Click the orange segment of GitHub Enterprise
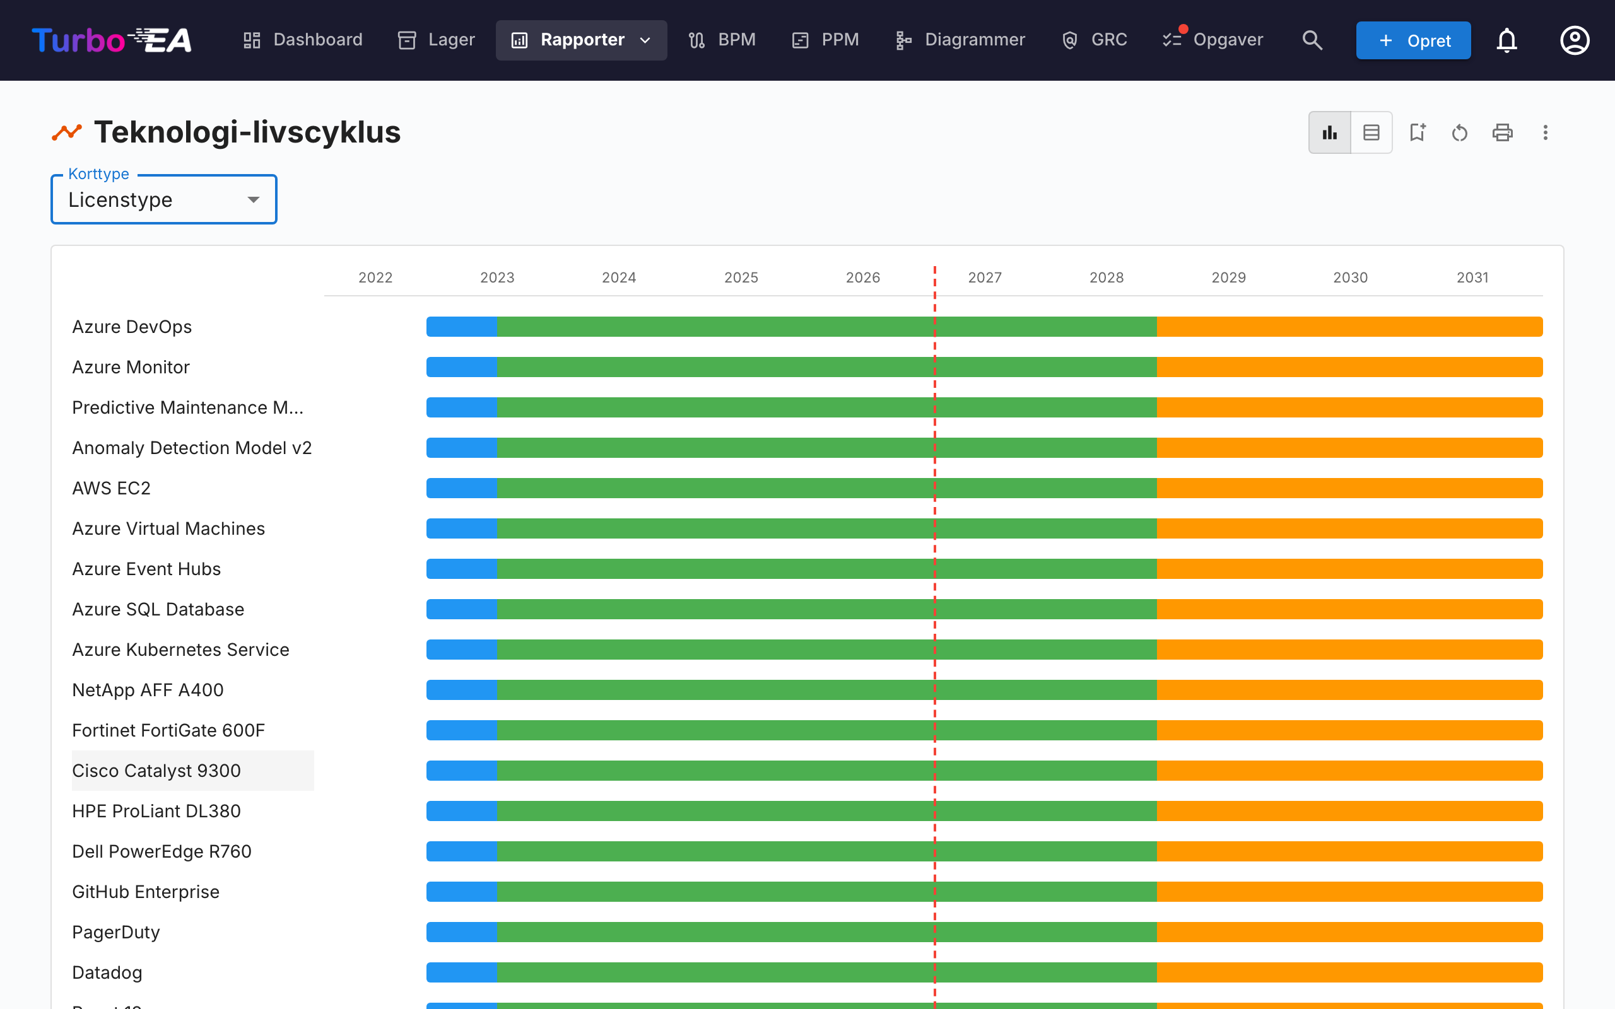 [x=1349, y=892]
